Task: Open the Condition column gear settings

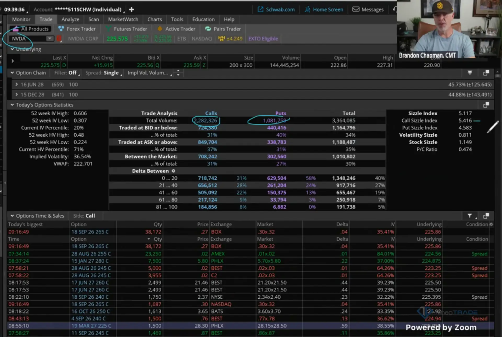Action: pos(491,224)
